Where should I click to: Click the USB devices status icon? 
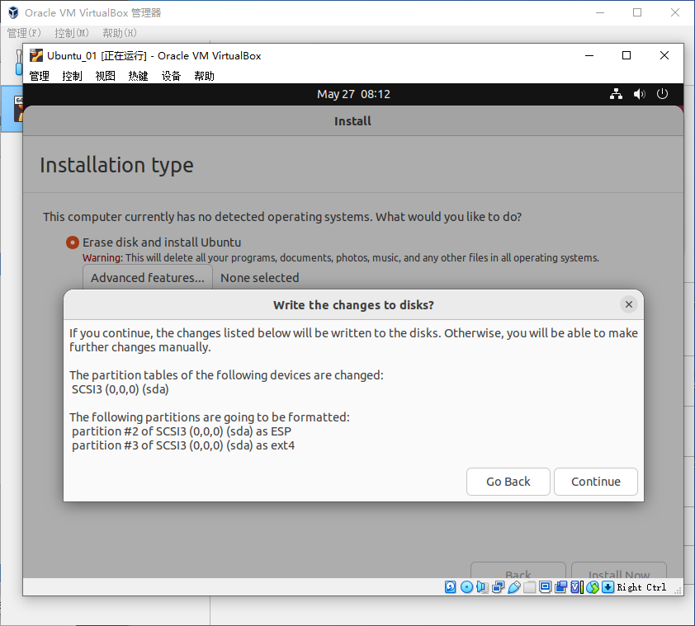pyautogui.click(x=514, y=587)
